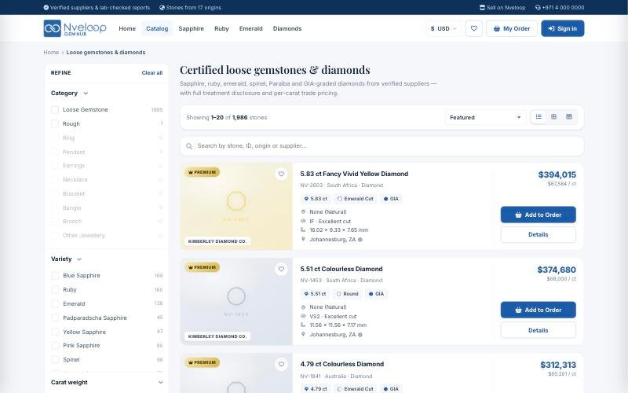Open My Order
This screenshot has height=393, width=628.
pos(512,28)
